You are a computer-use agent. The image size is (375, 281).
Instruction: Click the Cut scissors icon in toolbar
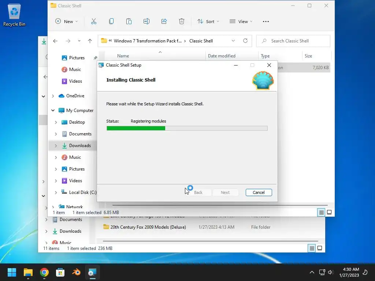tap(93, 22)
